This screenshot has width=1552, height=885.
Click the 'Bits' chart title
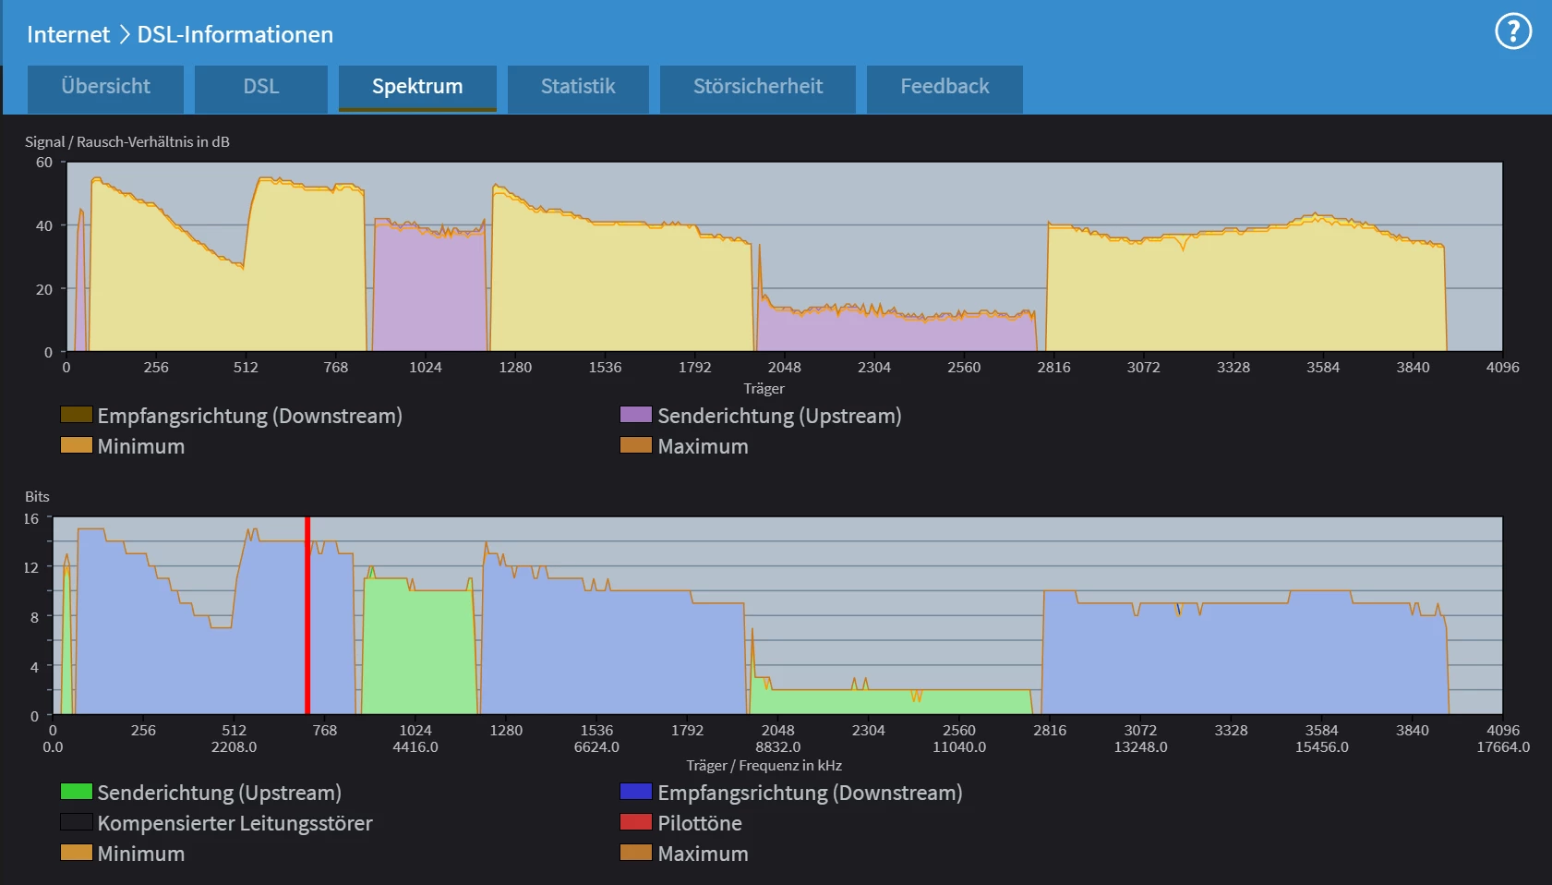pos(37,496)
